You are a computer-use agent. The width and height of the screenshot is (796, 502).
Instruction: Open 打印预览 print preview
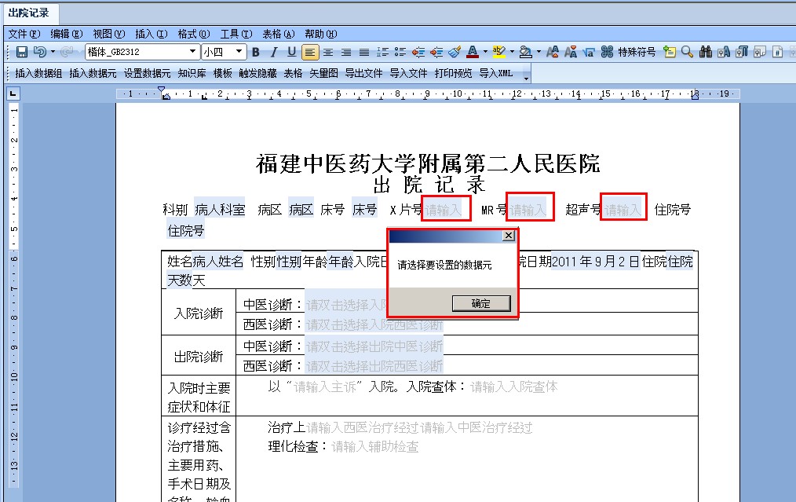tap(453, 74)
